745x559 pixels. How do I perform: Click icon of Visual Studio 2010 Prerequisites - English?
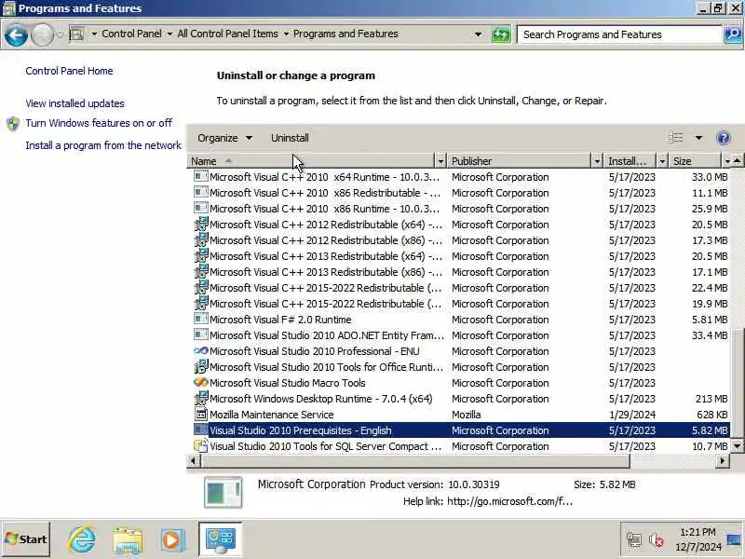[x=201, y=430]
